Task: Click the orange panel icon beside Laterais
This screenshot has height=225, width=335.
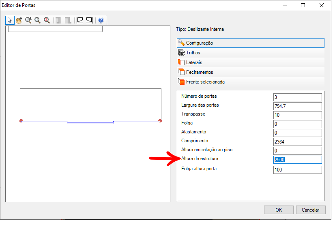Action: point(181,62)
